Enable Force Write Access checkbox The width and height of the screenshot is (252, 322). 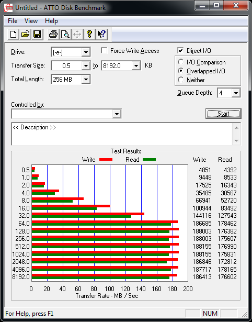tap(104, 50)
